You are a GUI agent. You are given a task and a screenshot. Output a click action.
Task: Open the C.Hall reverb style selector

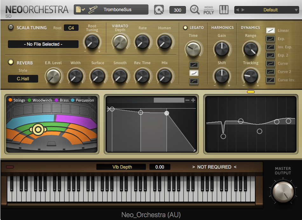click(x=23, y=79)
